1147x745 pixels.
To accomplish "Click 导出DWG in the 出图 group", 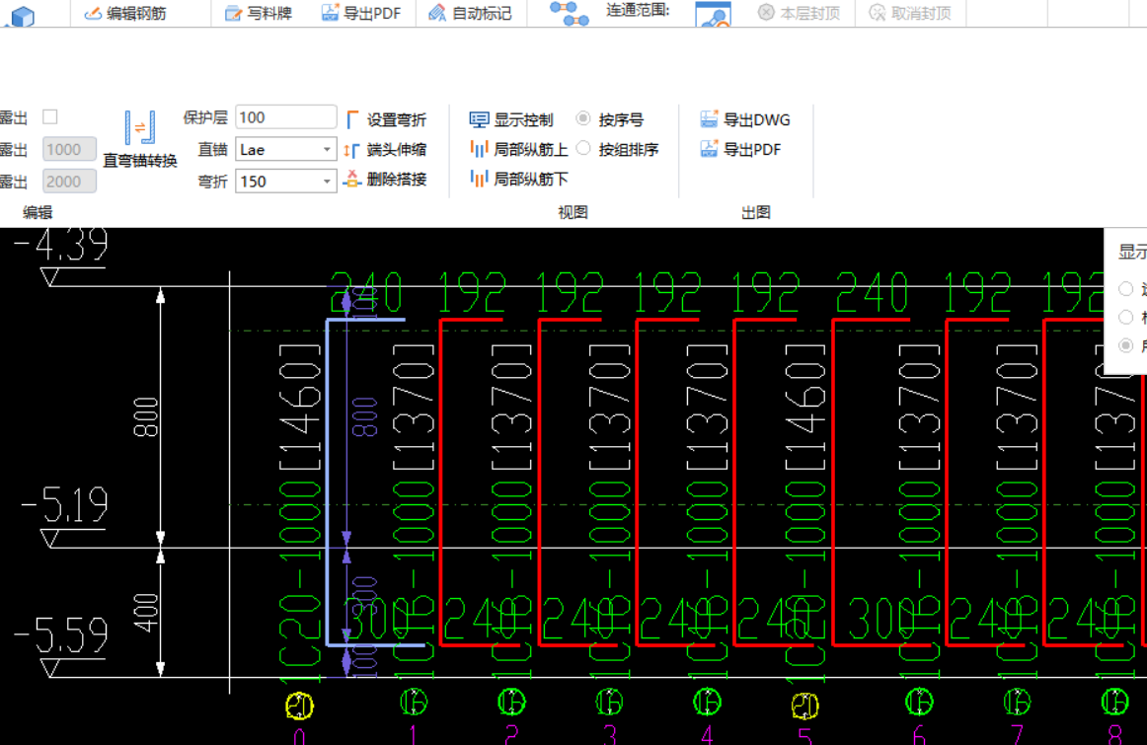I will coord(745,120).
